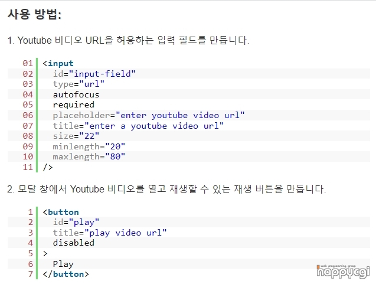
Task: Click the title="play video url" code line
Action: (110, 233)
